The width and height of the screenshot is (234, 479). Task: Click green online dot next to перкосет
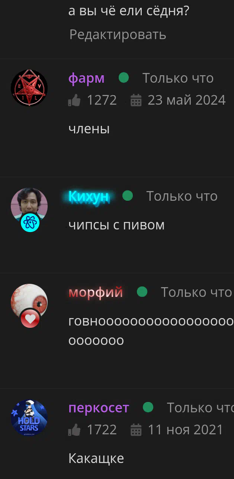pyautogui.click(x=148, y=407)
